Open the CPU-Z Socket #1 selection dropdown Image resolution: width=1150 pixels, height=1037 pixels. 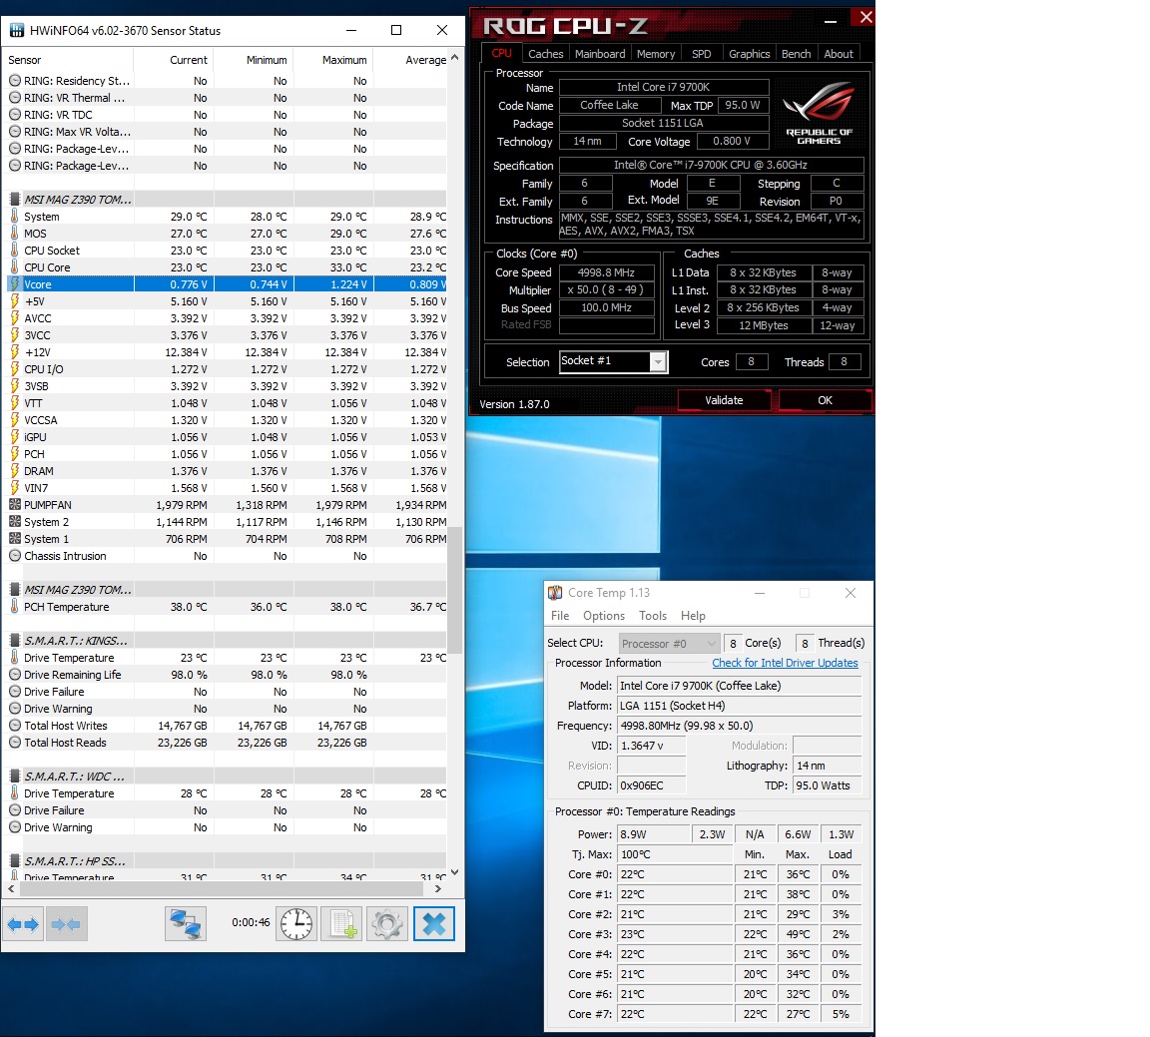pos(658,361)
